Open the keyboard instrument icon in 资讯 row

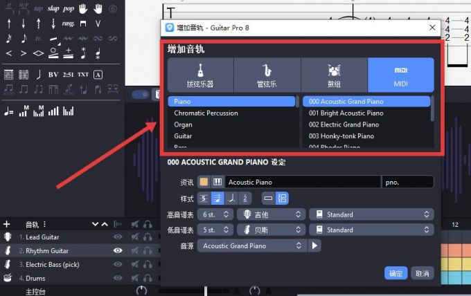pos(217,182)
